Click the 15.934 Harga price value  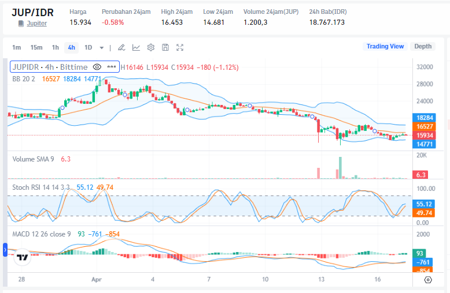pyautogui.click(x=80, y=22)
